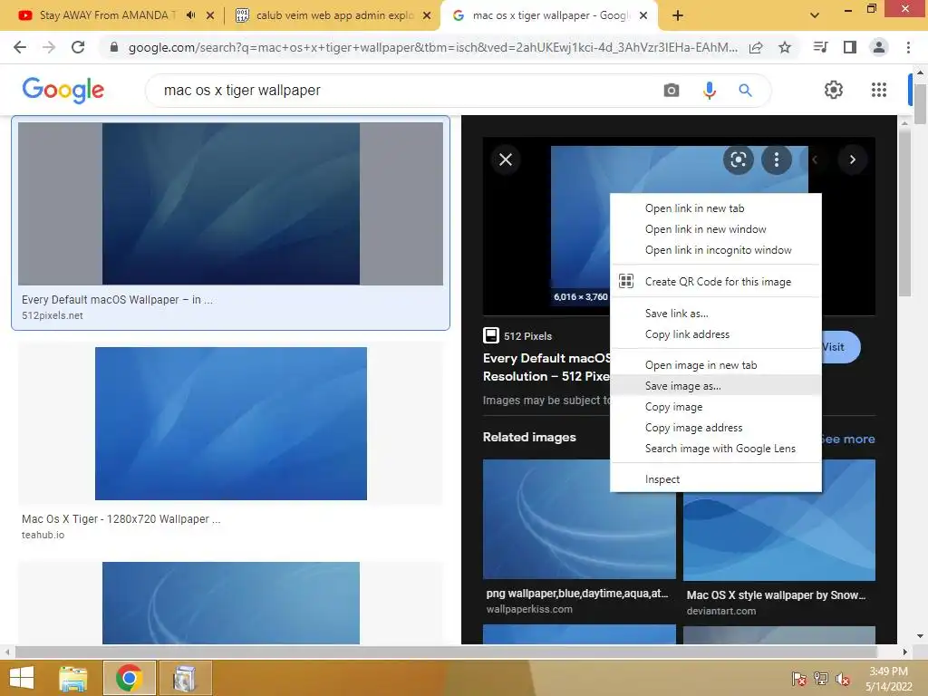Click the Windows Start button
Image resolution: width=928 pixels, height=696 pixels.
coord(22,678)
